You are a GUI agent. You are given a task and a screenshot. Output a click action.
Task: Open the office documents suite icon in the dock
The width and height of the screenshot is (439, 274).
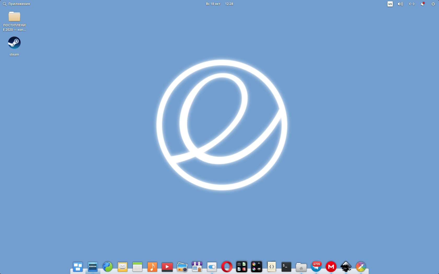(x=242, y=267)
